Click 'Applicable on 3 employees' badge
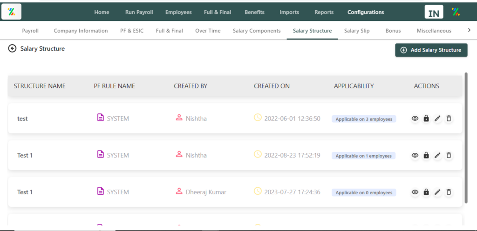The height and width of the screenshot is (231, 477). click(364, 119)
